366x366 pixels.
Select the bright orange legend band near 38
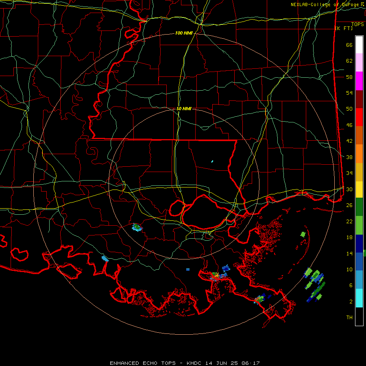tap(359, 154)
